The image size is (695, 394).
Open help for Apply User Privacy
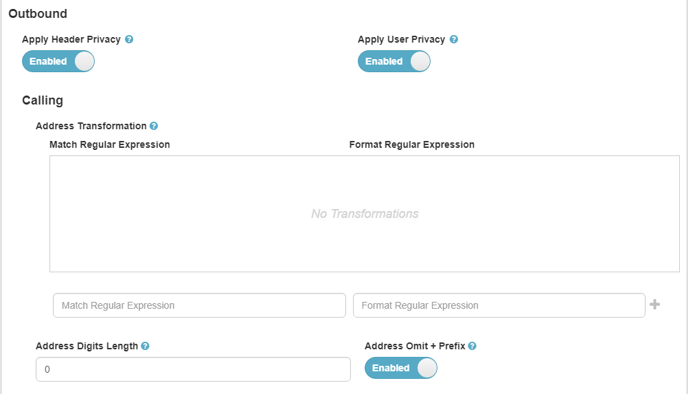tap(454, 40)
